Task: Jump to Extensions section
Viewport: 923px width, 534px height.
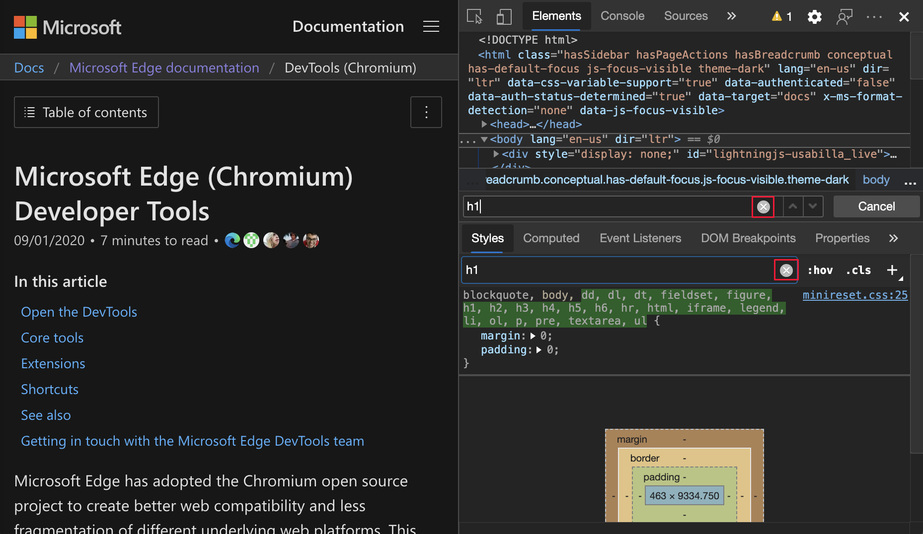Action: coord(53,363)
